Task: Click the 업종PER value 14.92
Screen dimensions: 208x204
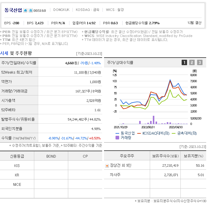Action: (91, 23)
